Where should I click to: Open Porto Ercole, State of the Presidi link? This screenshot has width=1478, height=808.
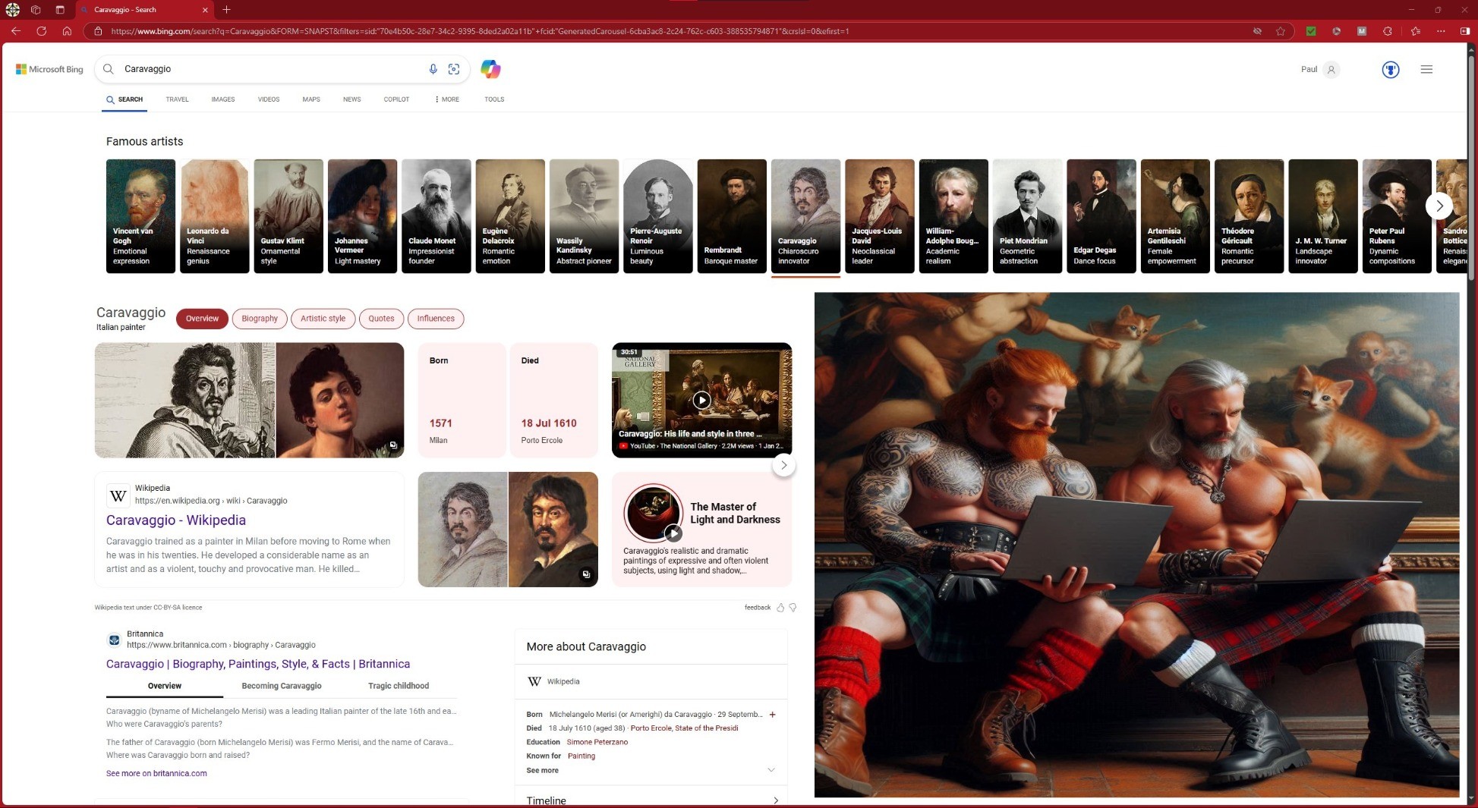tap(684, 728)
